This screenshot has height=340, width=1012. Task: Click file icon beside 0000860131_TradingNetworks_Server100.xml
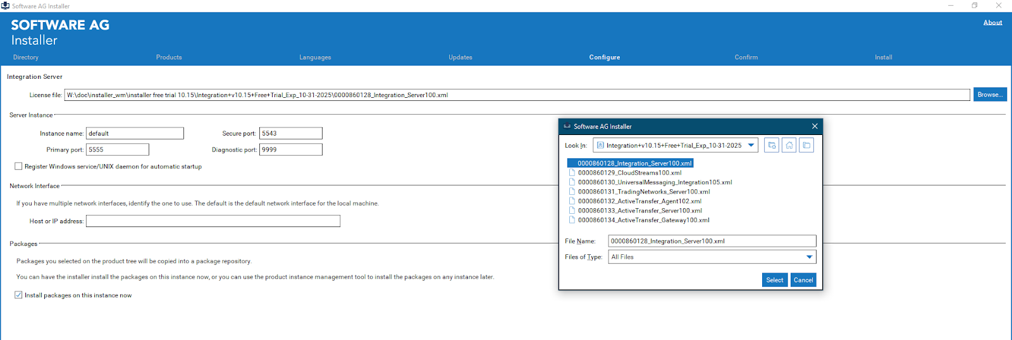click(x=572, y=191)
